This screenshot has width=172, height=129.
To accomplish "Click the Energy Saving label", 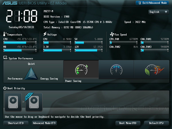I will pos(49,79).
